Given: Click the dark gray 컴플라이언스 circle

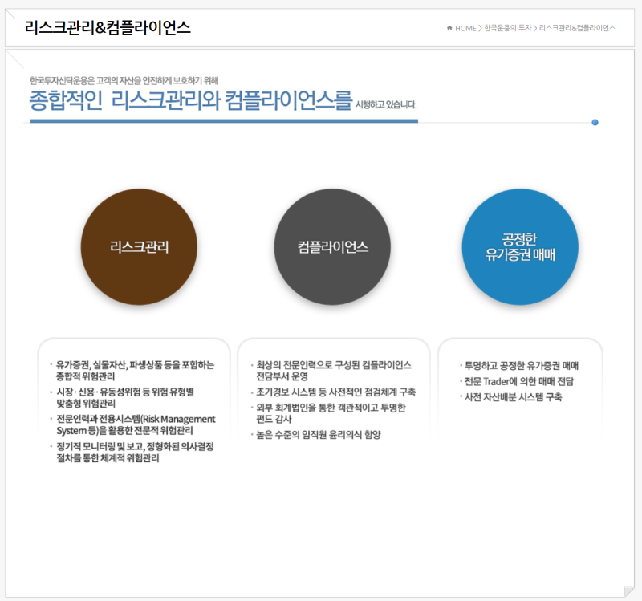Looking at the screenshot, I should point(332,246).
